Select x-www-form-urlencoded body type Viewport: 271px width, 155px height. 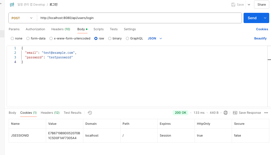(51, 38)
